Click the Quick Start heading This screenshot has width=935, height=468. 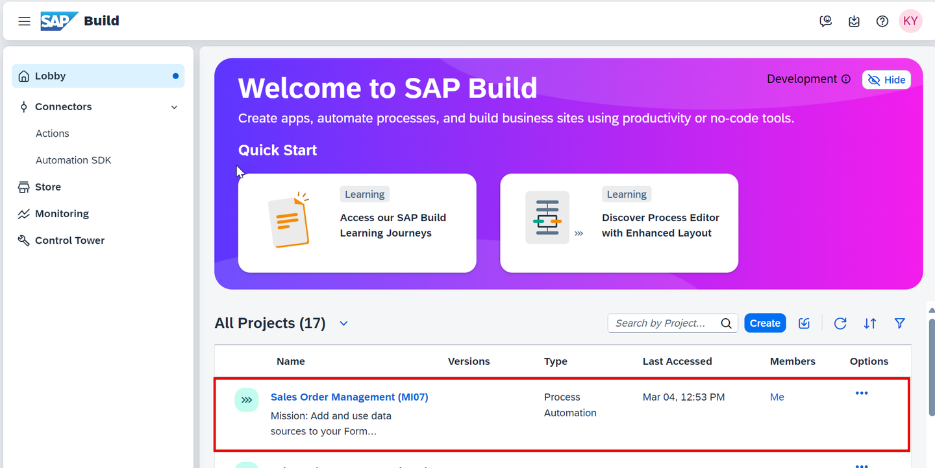pos(278,150)
